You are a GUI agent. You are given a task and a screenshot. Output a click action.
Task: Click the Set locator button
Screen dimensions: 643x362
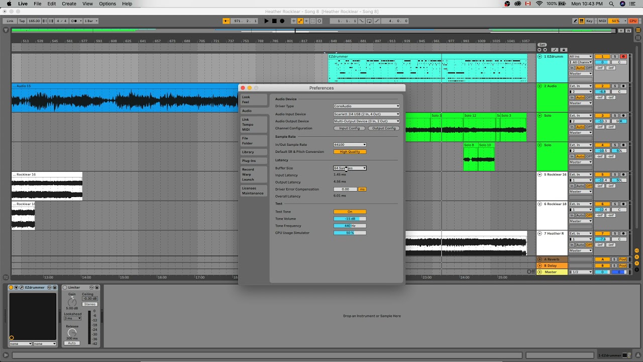pyautogui.click(x=542, y=45)
